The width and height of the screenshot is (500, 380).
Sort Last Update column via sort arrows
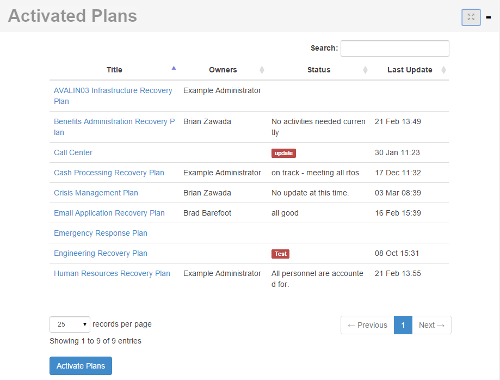pyautogui.click(x=444, y=70)
